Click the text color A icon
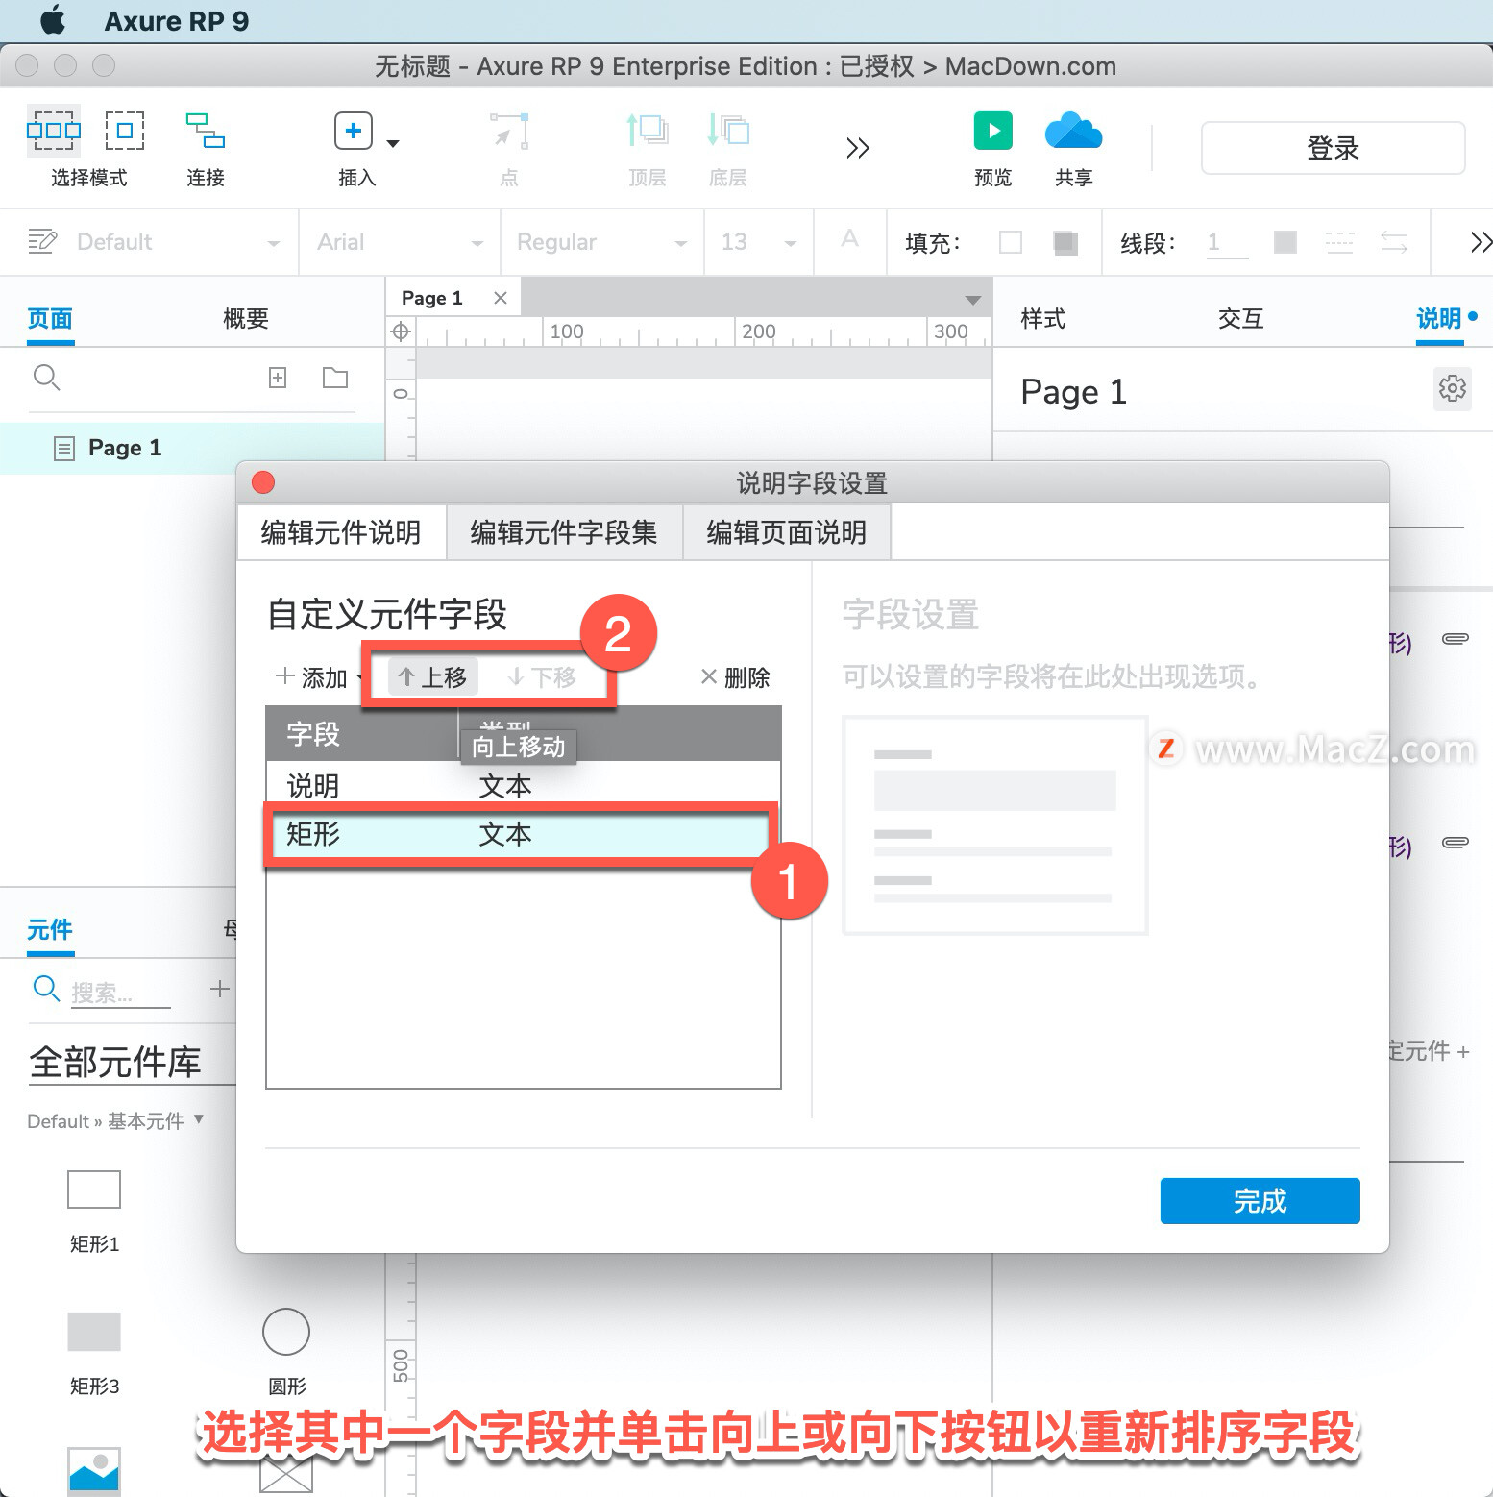 [x=849, y=239]
